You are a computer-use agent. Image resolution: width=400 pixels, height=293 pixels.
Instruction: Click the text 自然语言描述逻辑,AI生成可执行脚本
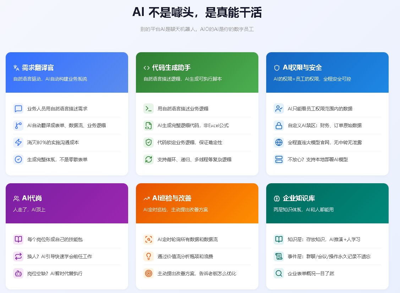point(183,79)
